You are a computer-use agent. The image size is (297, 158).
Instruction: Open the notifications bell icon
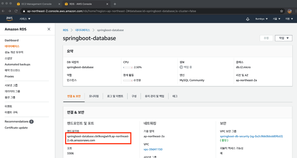click(x=248, y=19)
